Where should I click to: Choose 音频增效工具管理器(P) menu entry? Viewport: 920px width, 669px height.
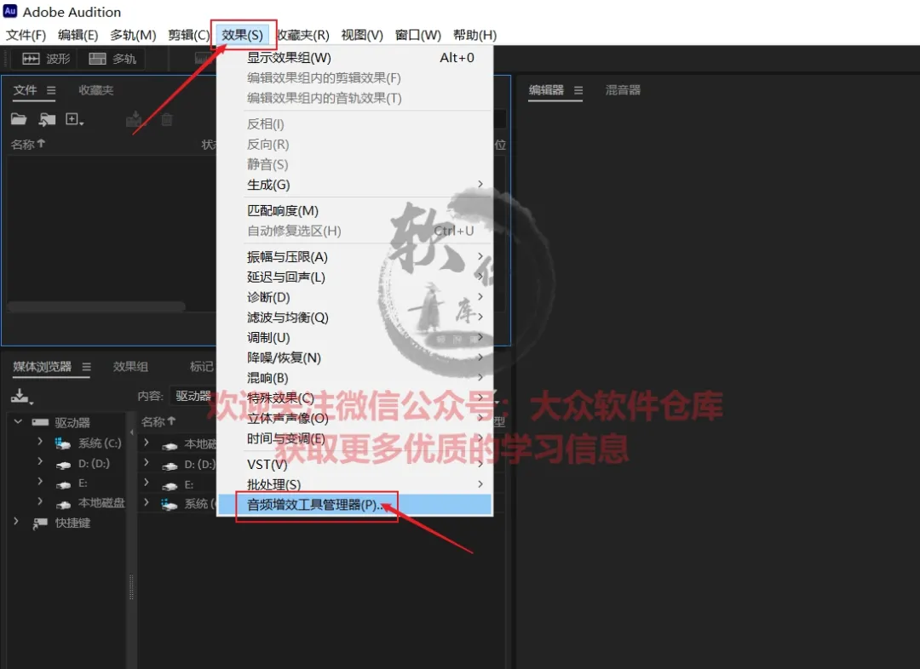355,505
